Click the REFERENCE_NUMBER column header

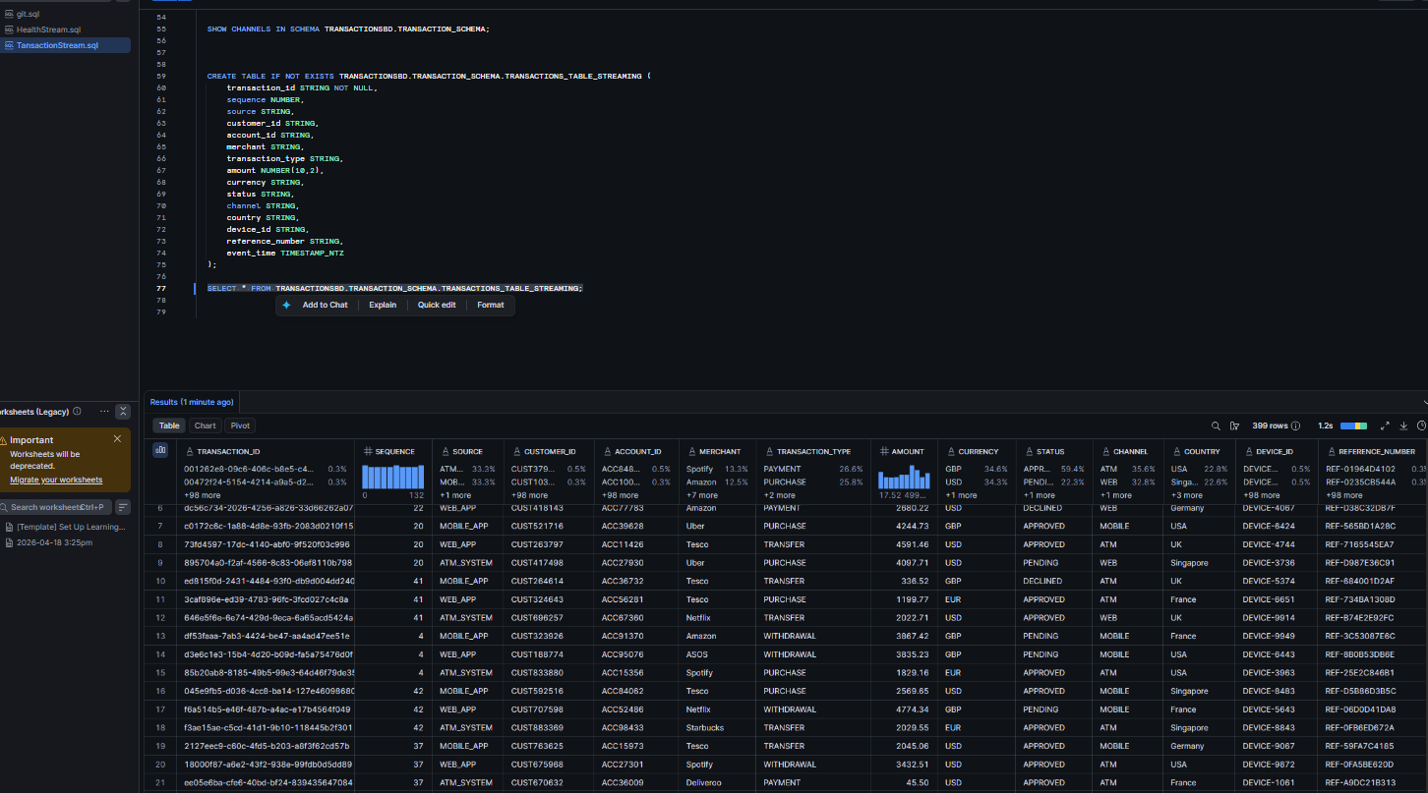pos(1377,452)
